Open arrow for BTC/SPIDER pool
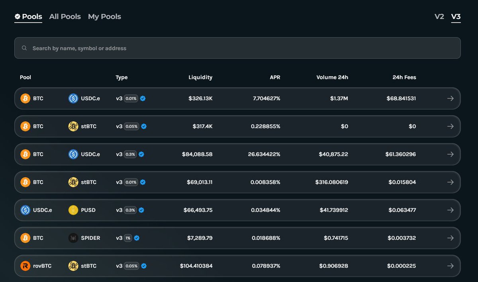 pos(450,238)
